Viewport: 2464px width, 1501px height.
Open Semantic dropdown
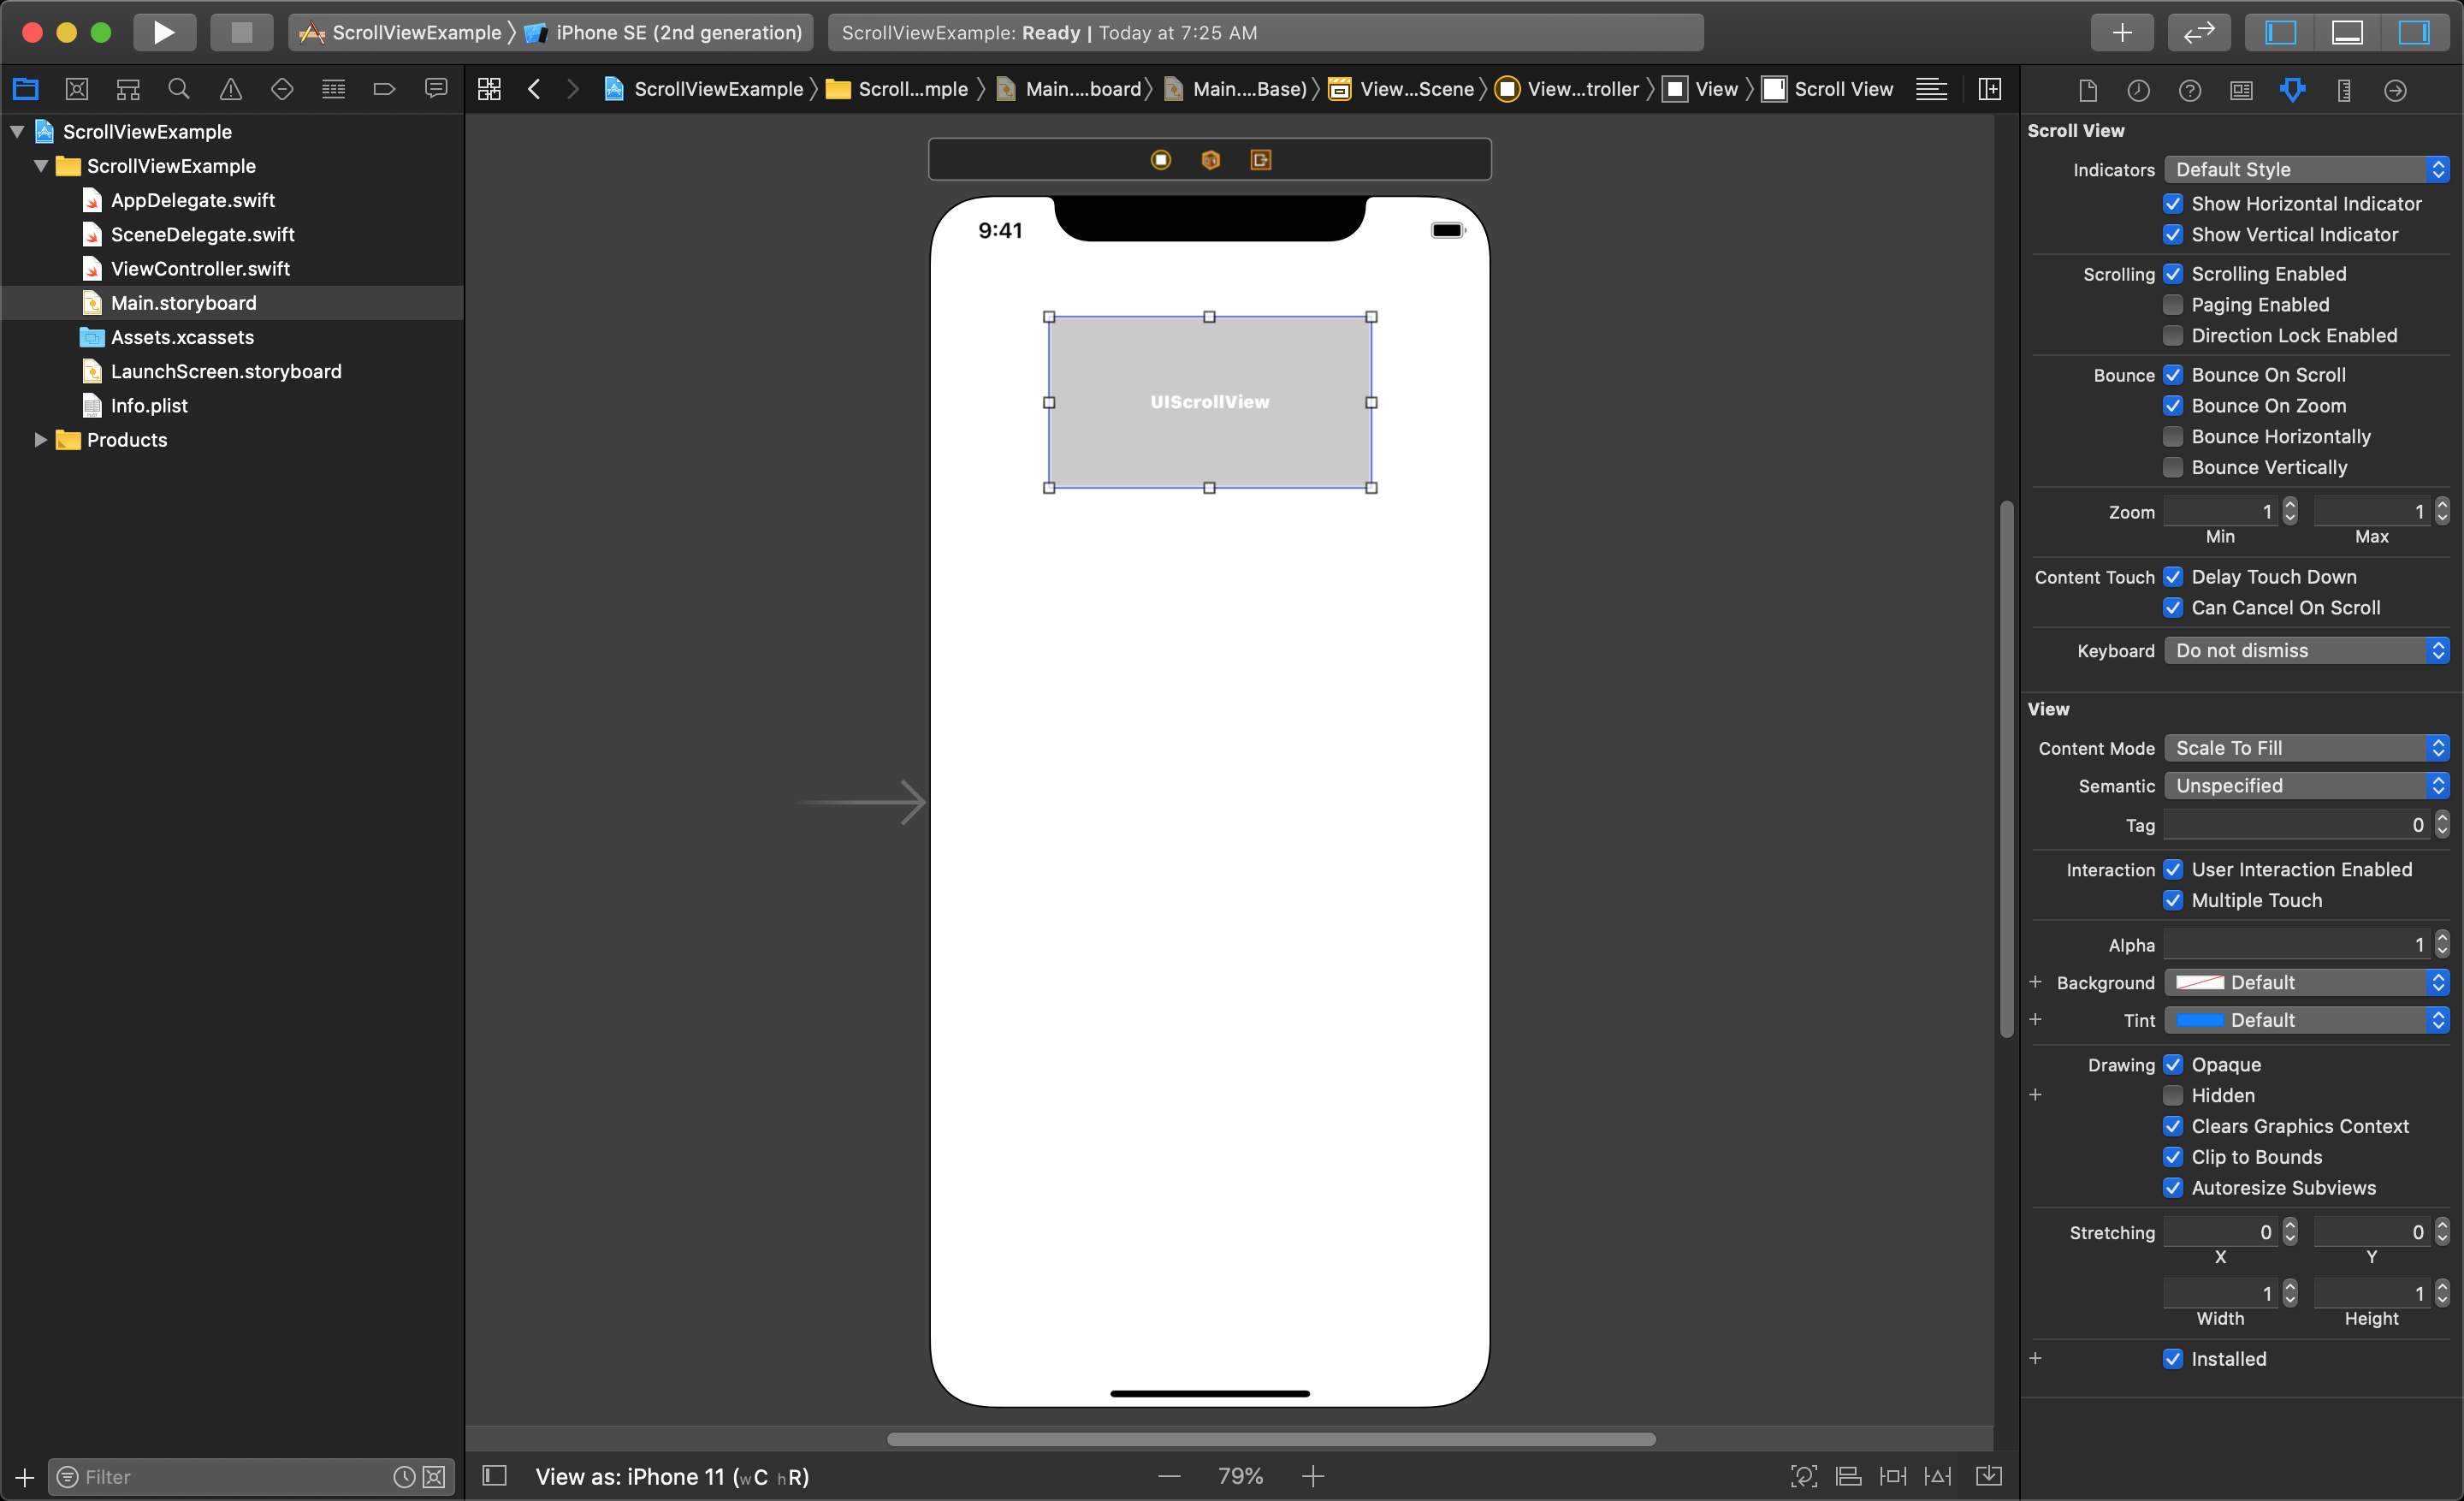2306,786
